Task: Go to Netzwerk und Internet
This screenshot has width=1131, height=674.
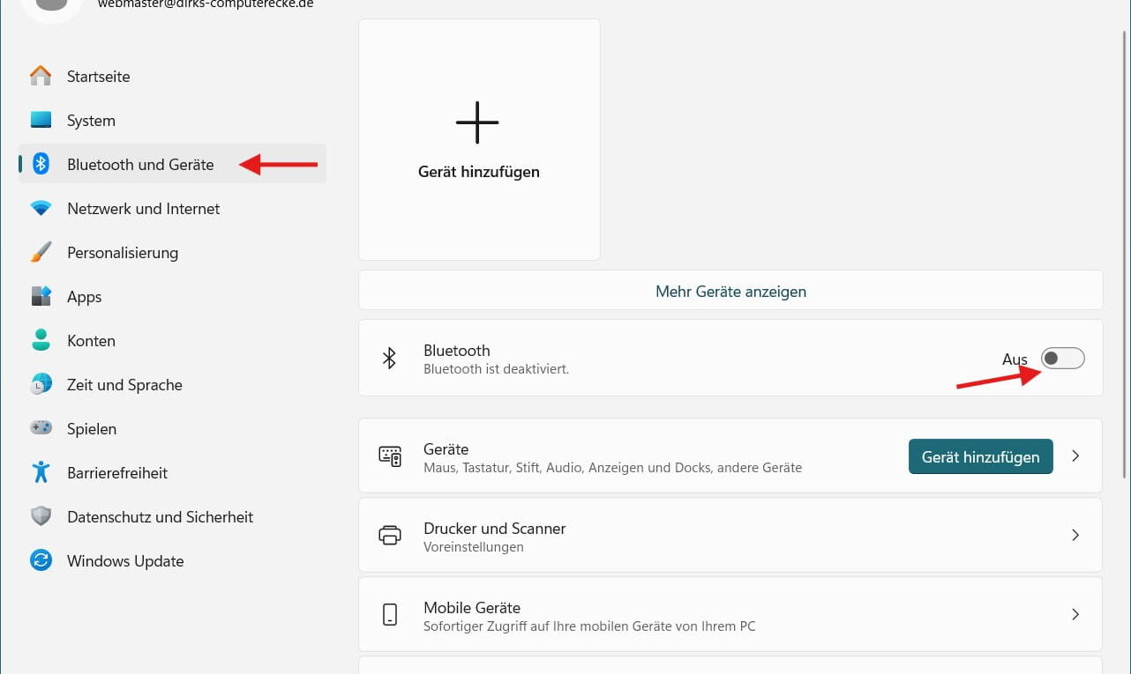Action: tap(172, 209)
